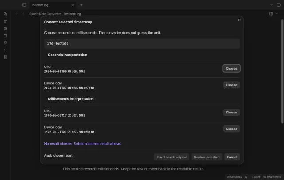The width and height of the screenshot is (284, 180).
Task: Click the 1704067200 timestamp field
Action: click(x=142, y=43)
